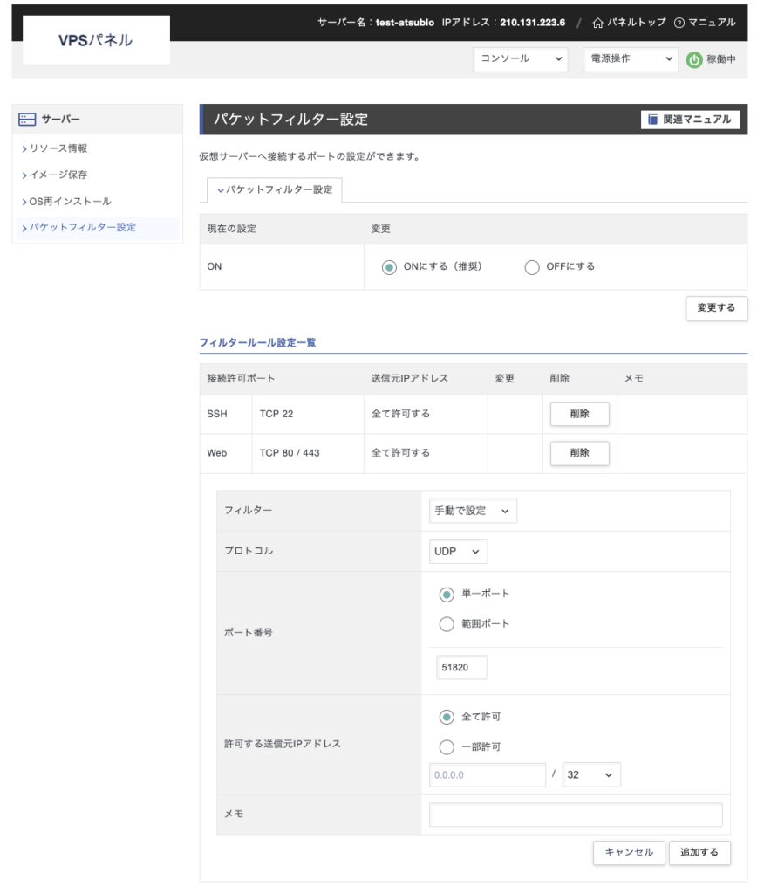Click the メモ text input field
This screenshot has height=894, width=764.
(x=576, y=815)
